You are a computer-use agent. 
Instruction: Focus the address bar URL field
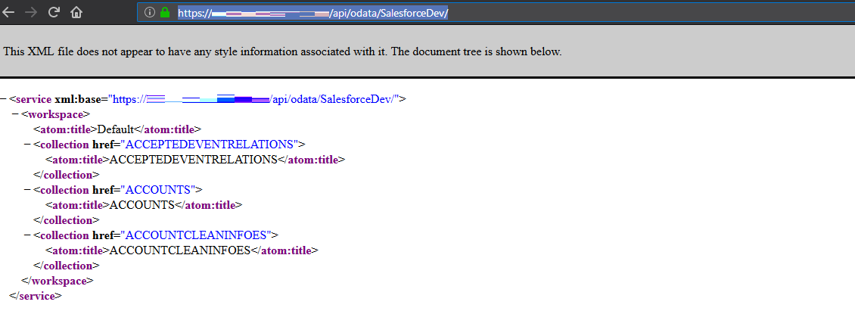coord(495,12)
